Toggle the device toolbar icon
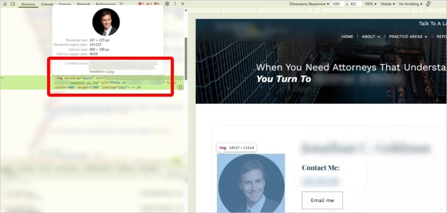Screen dimensions: 447x213 tap(13, 3)
